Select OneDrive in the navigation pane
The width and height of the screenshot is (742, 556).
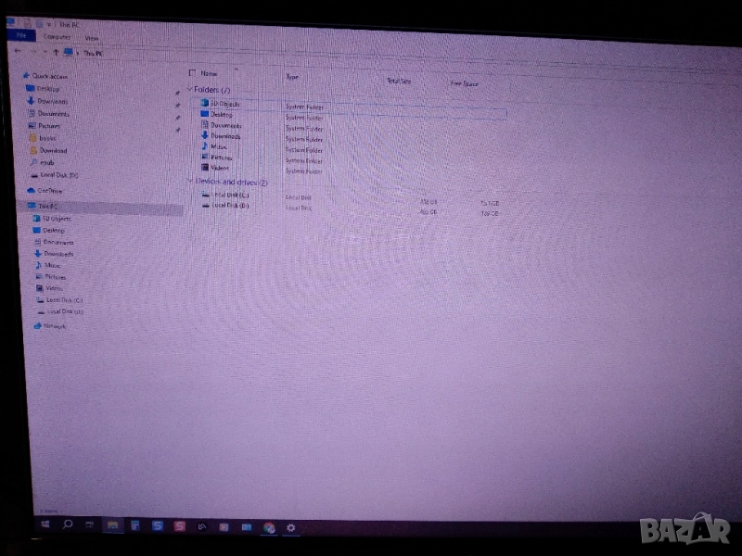click(x=50, y=191)
